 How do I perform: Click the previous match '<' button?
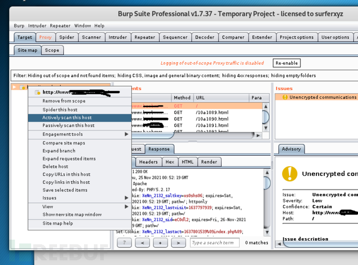tap(142, 242)
